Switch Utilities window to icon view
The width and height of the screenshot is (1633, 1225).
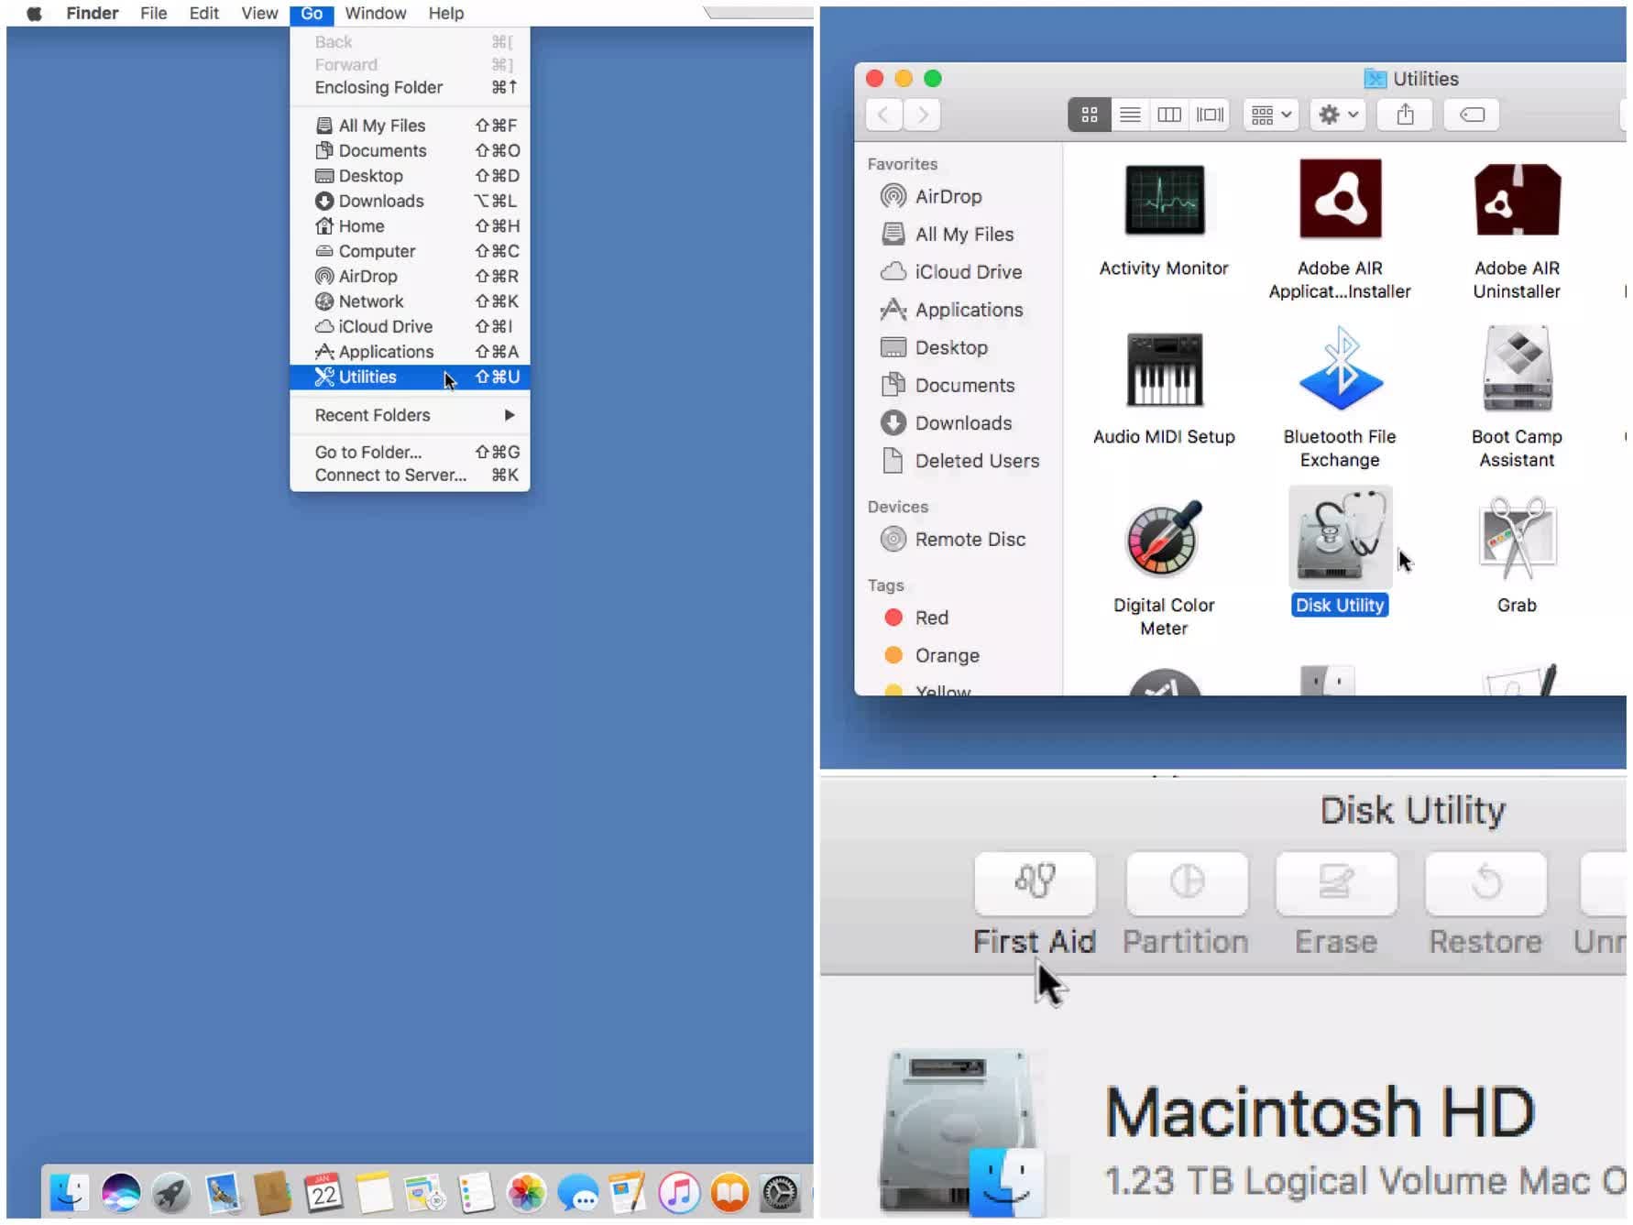click(x=1089, y=115)
